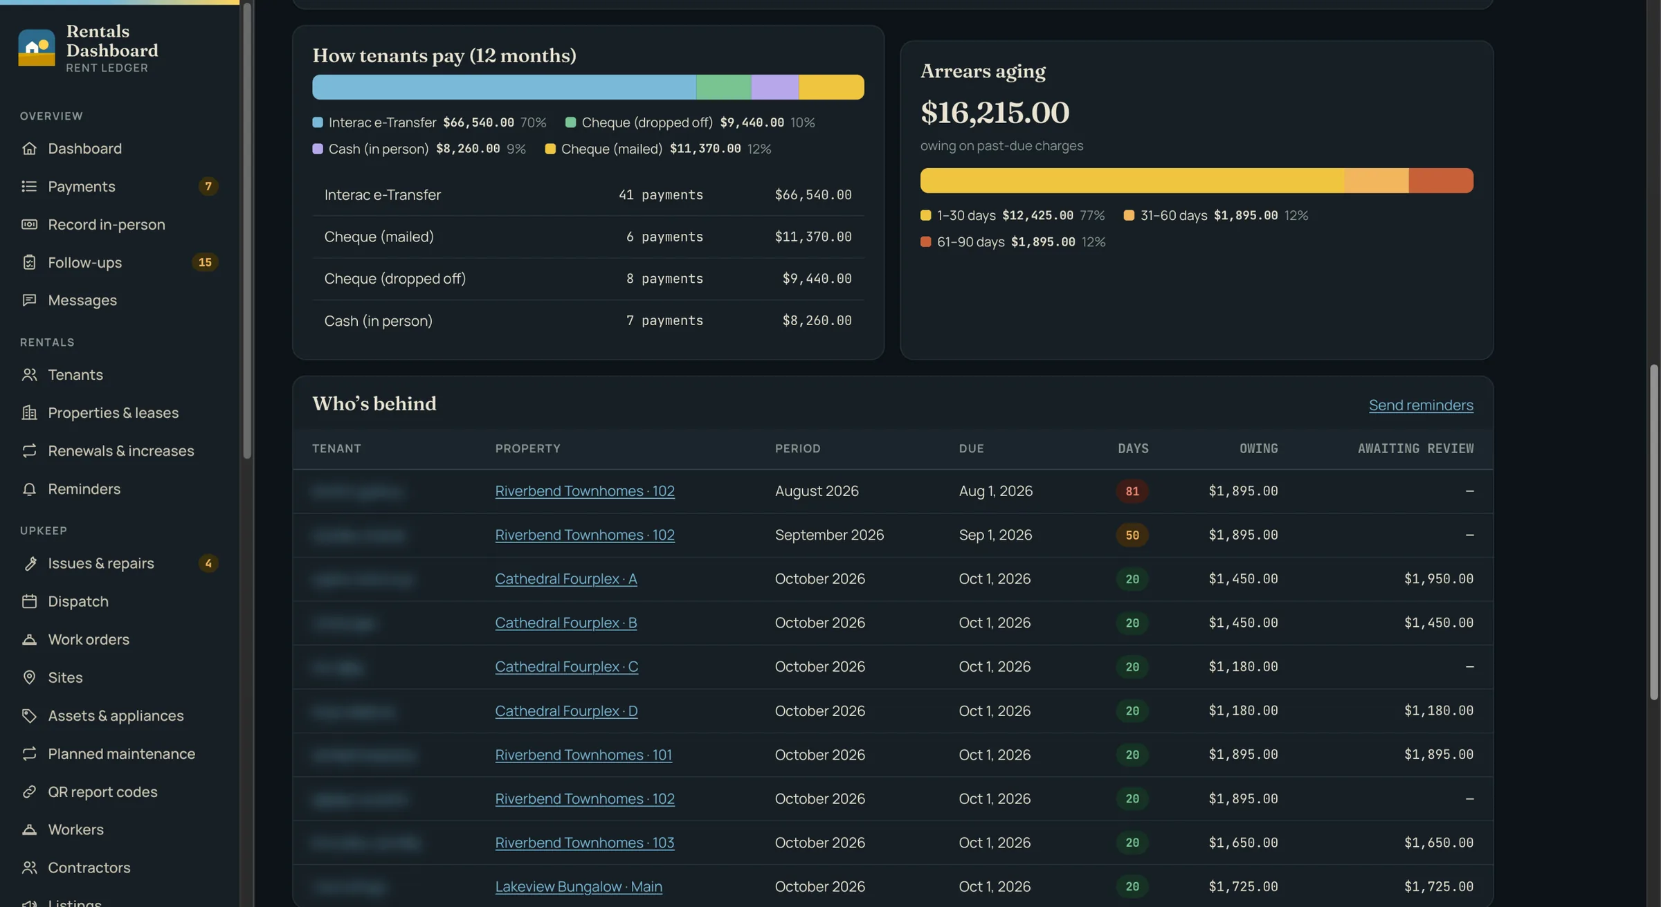This screenshot has width=1661, height=907.
Task: Click the $1,950.00 awaiting review amount
Action: coord(1439,579)
